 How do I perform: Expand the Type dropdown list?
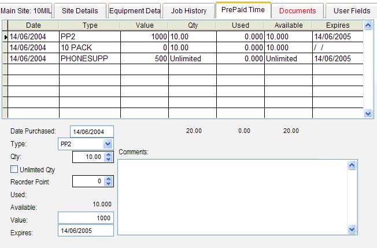(x=108, y=143)
